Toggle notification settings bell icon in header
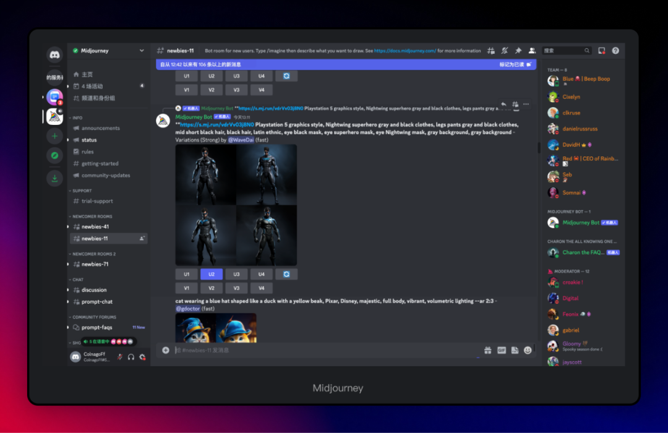Screen dimensions: 668x433 (x=505, y=51)
